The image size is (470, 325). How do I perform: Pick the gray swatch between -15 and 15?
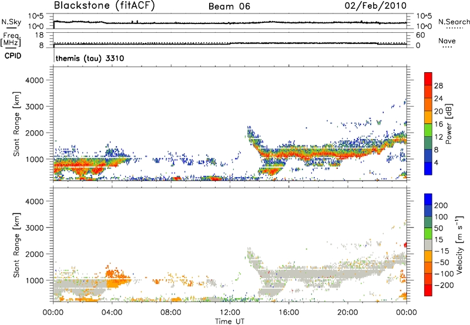coord(428,245)
